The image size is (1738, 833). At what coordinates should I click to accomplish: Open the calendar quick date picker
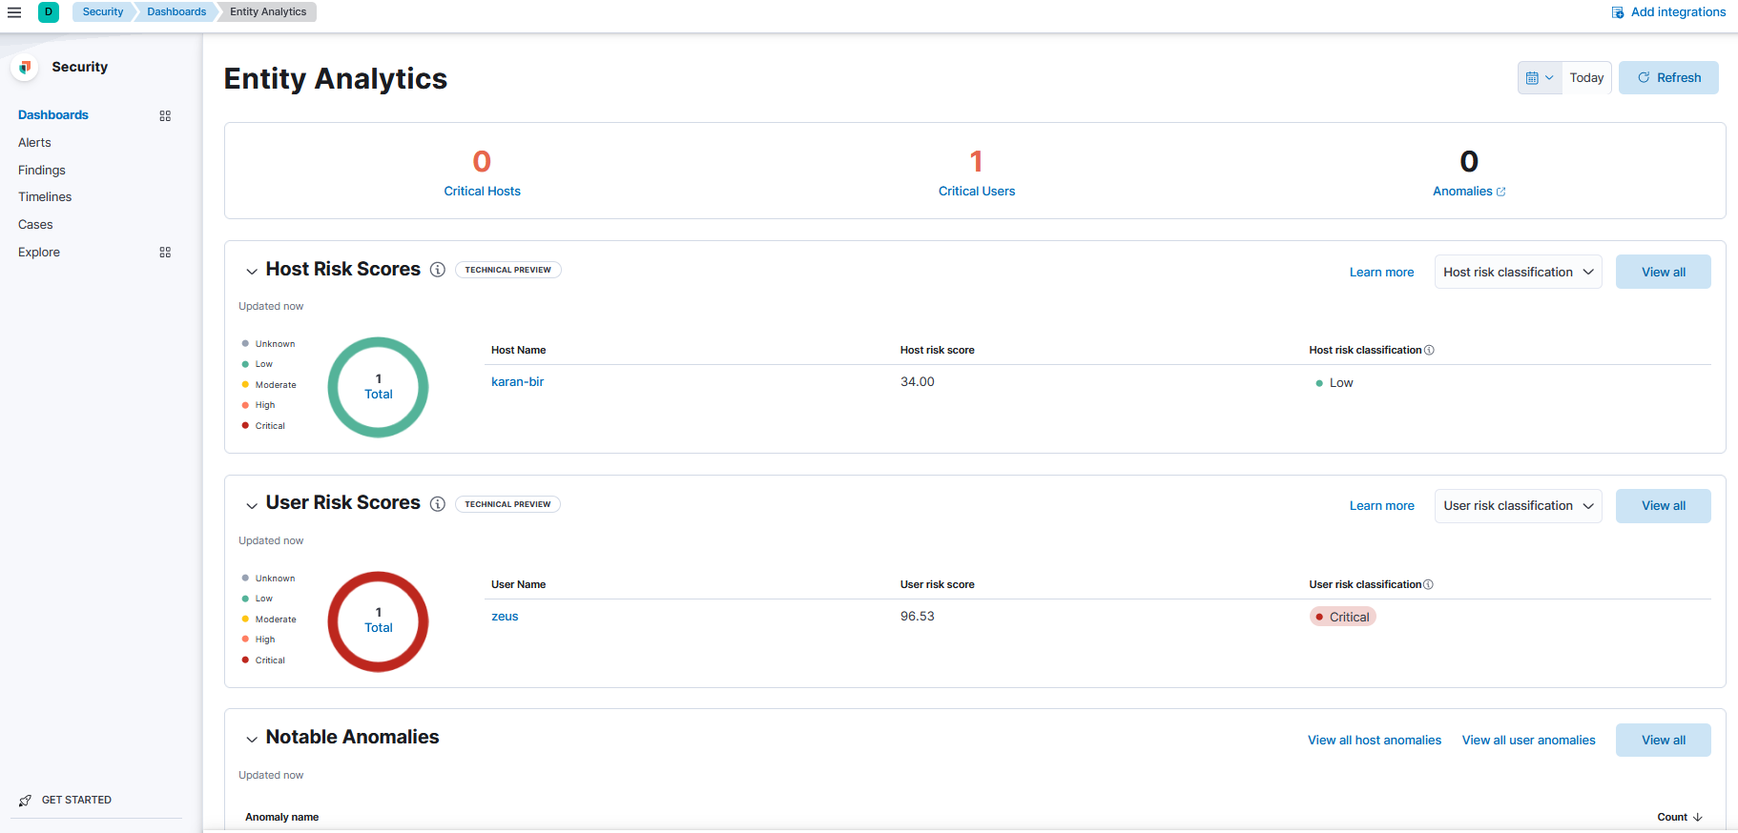[x=1540, y=78]
